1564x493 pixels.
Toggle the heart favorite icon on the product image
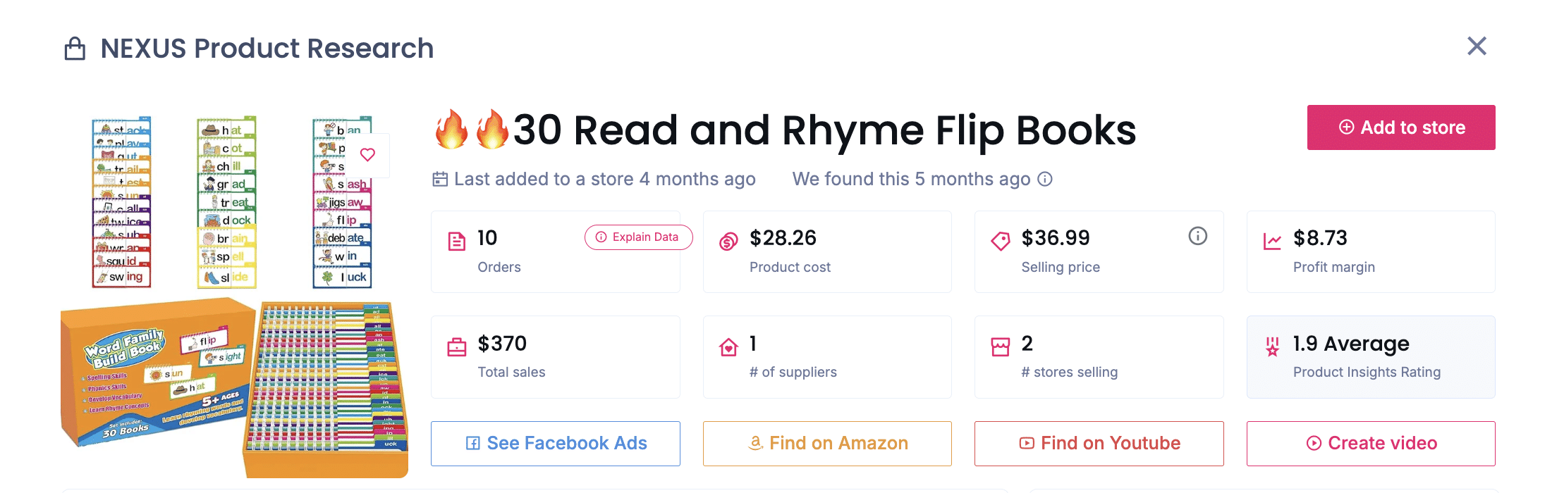click(367, 155)
